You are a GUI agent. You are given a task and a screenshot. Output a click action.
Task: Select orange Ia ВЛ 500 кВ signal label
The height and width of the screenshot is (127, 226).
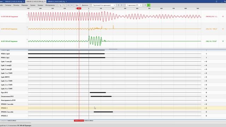9,29
